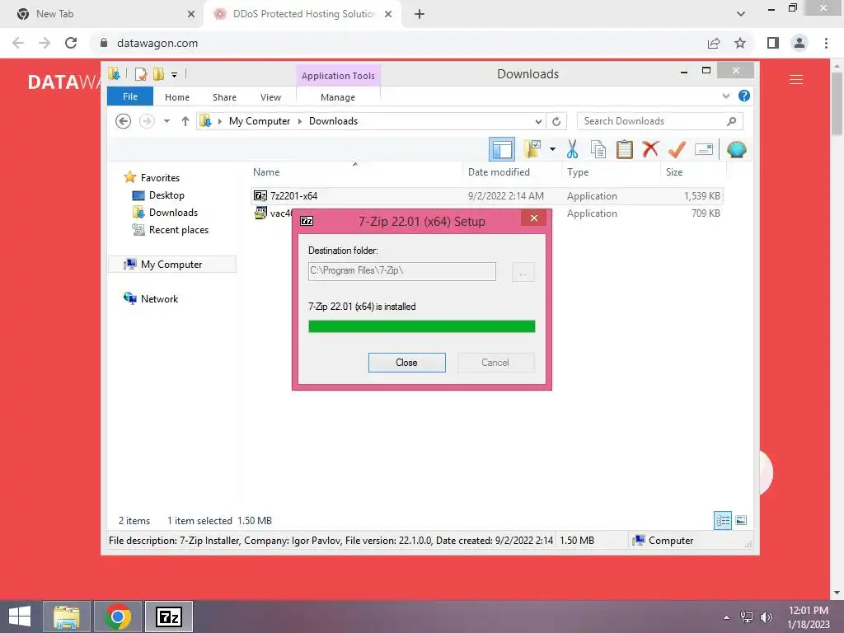Image resolution: width=844 pixels, height=633 pixels.
Task: Toggle Chrome side panel icon
Action: [x=773, y=43]
